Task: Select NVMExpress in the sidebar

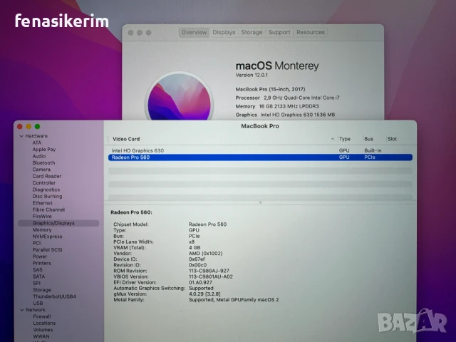Action: 48,237
